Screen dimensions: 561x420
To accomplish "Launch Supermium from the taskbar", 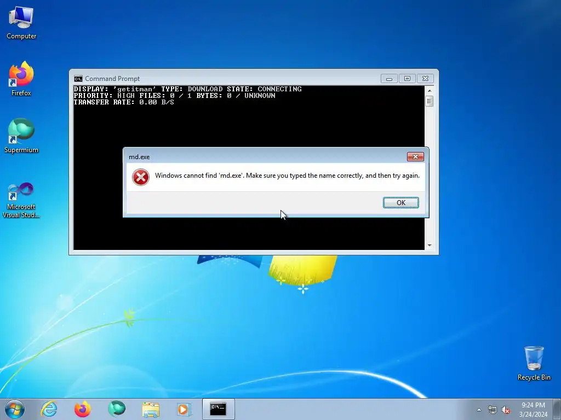I will pos(117,409).
